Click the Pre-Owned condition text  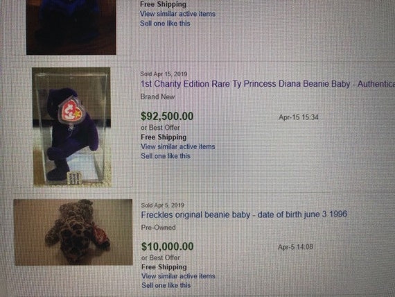pyautogui.click(x=159, y=228)
